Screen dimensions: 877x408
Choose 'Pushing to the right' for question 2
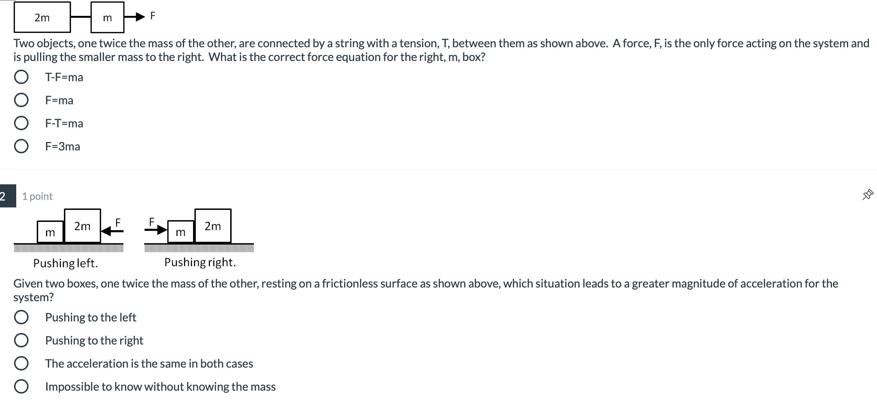(22, 340)
